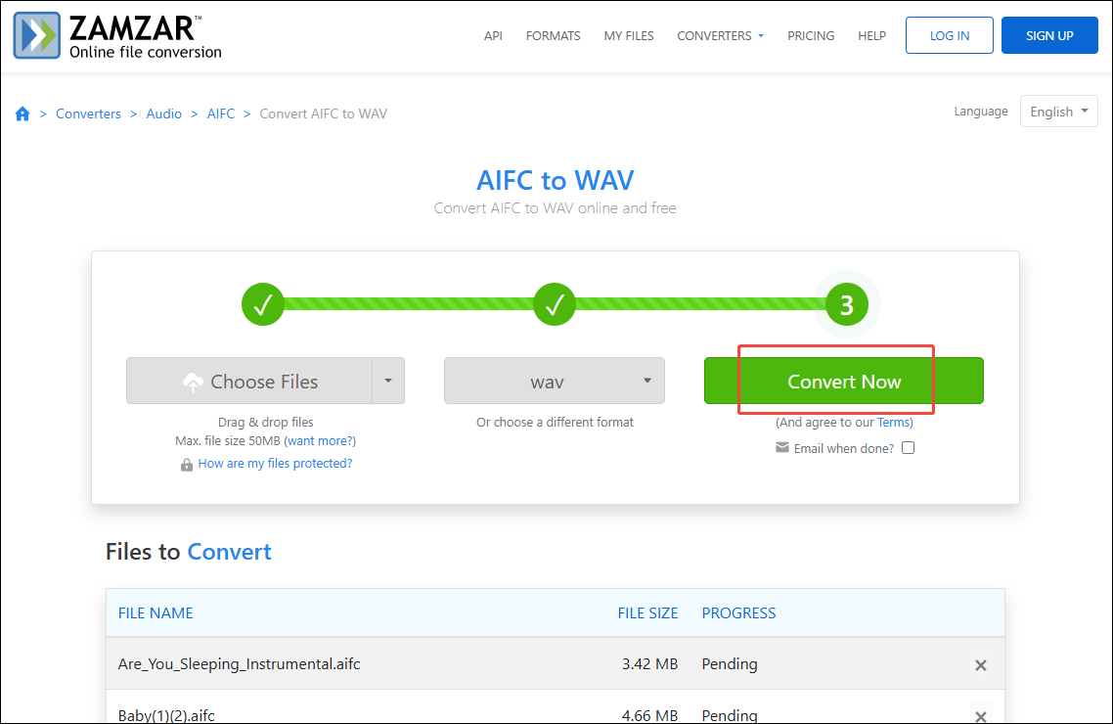Select Are_You_Sleeping_Instrumental.aifc file name

(x=240, y=664)
